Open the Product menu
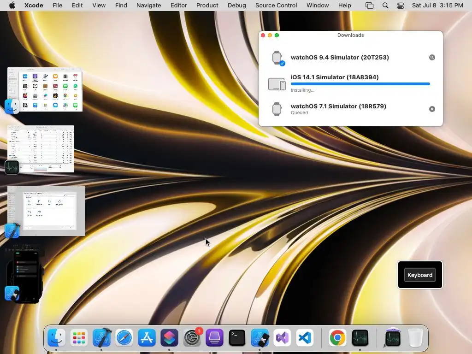This screenshot has width=472, height=354. click(x=207, y=5)
